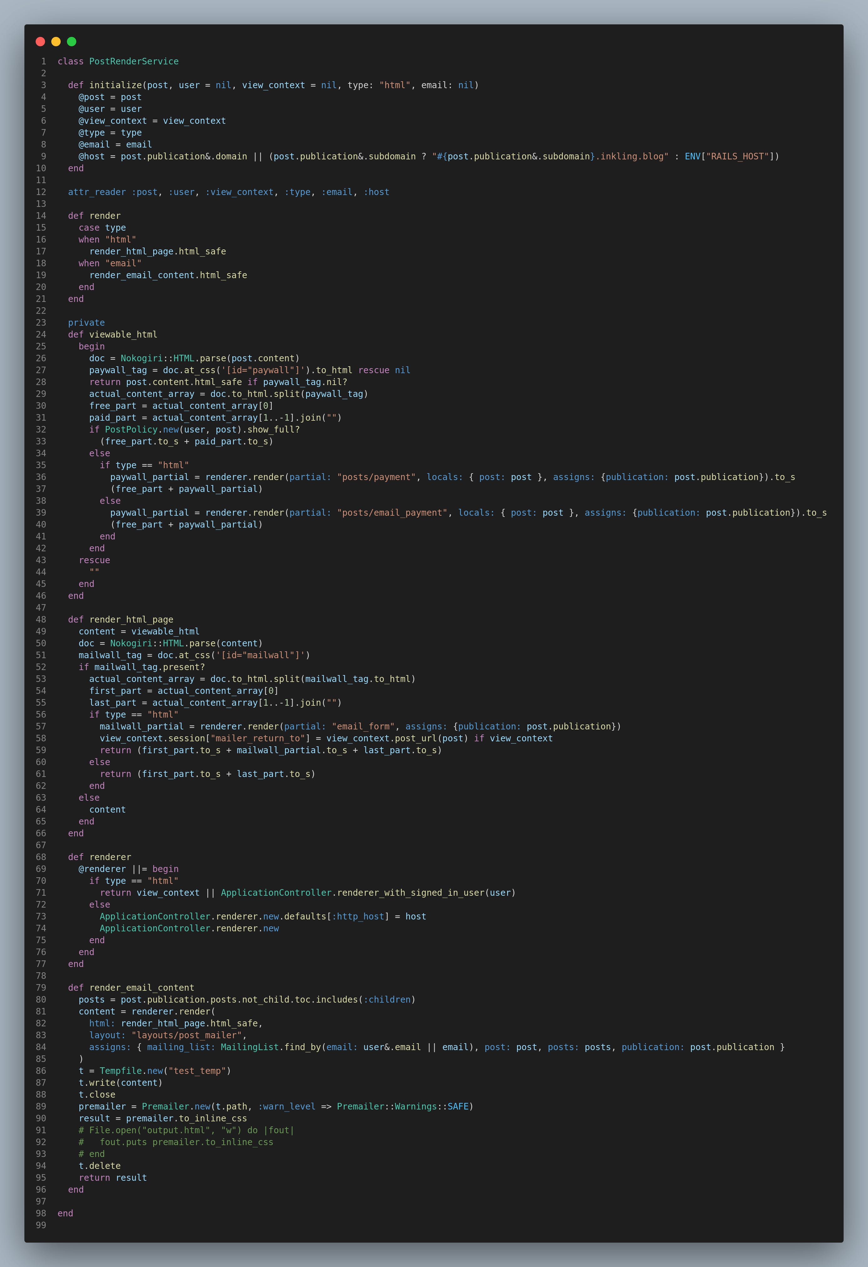This screenshot has width=868, height=1267.
Task: Click the green maximize window dot
Action: 72,42
